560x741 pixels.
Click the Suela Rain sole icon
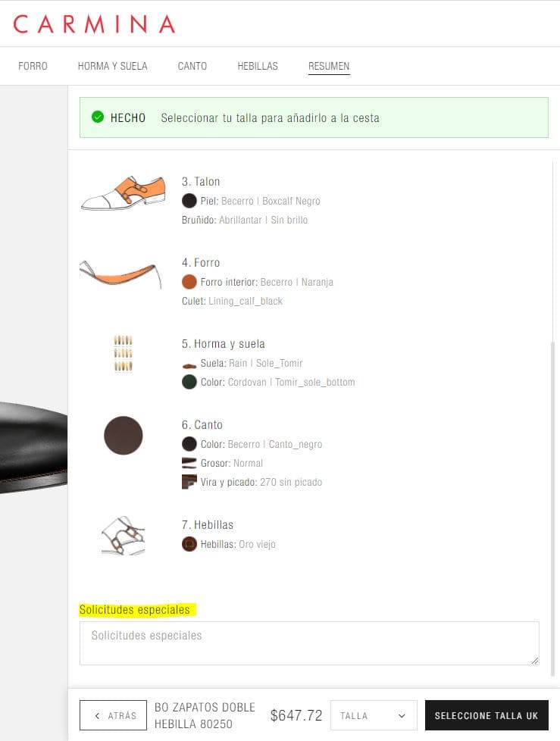[x=189, y=365]
